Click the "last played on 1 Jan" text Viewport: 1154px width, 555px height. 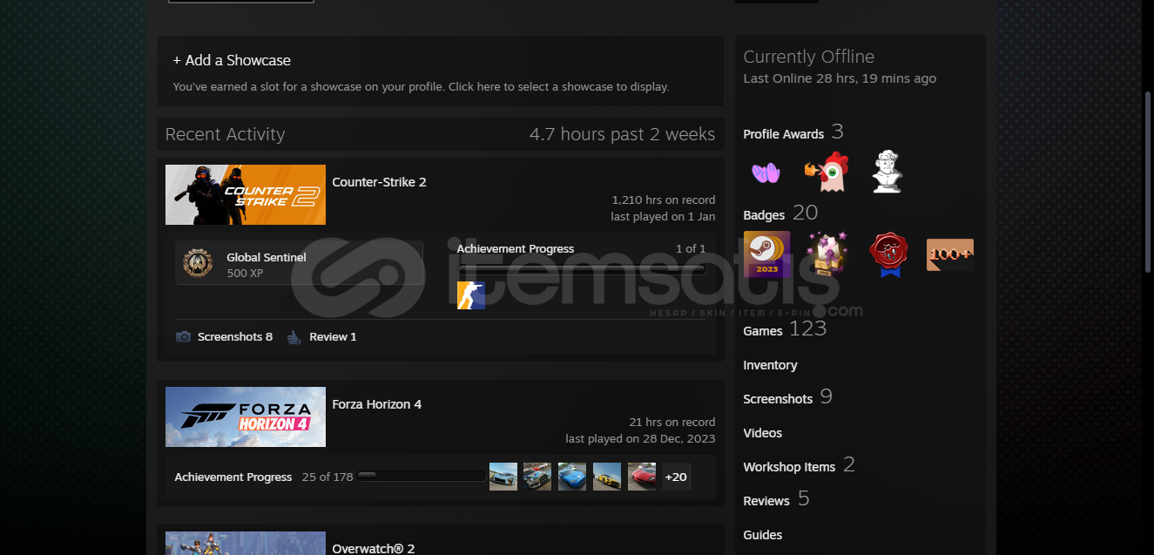[664, 217]
